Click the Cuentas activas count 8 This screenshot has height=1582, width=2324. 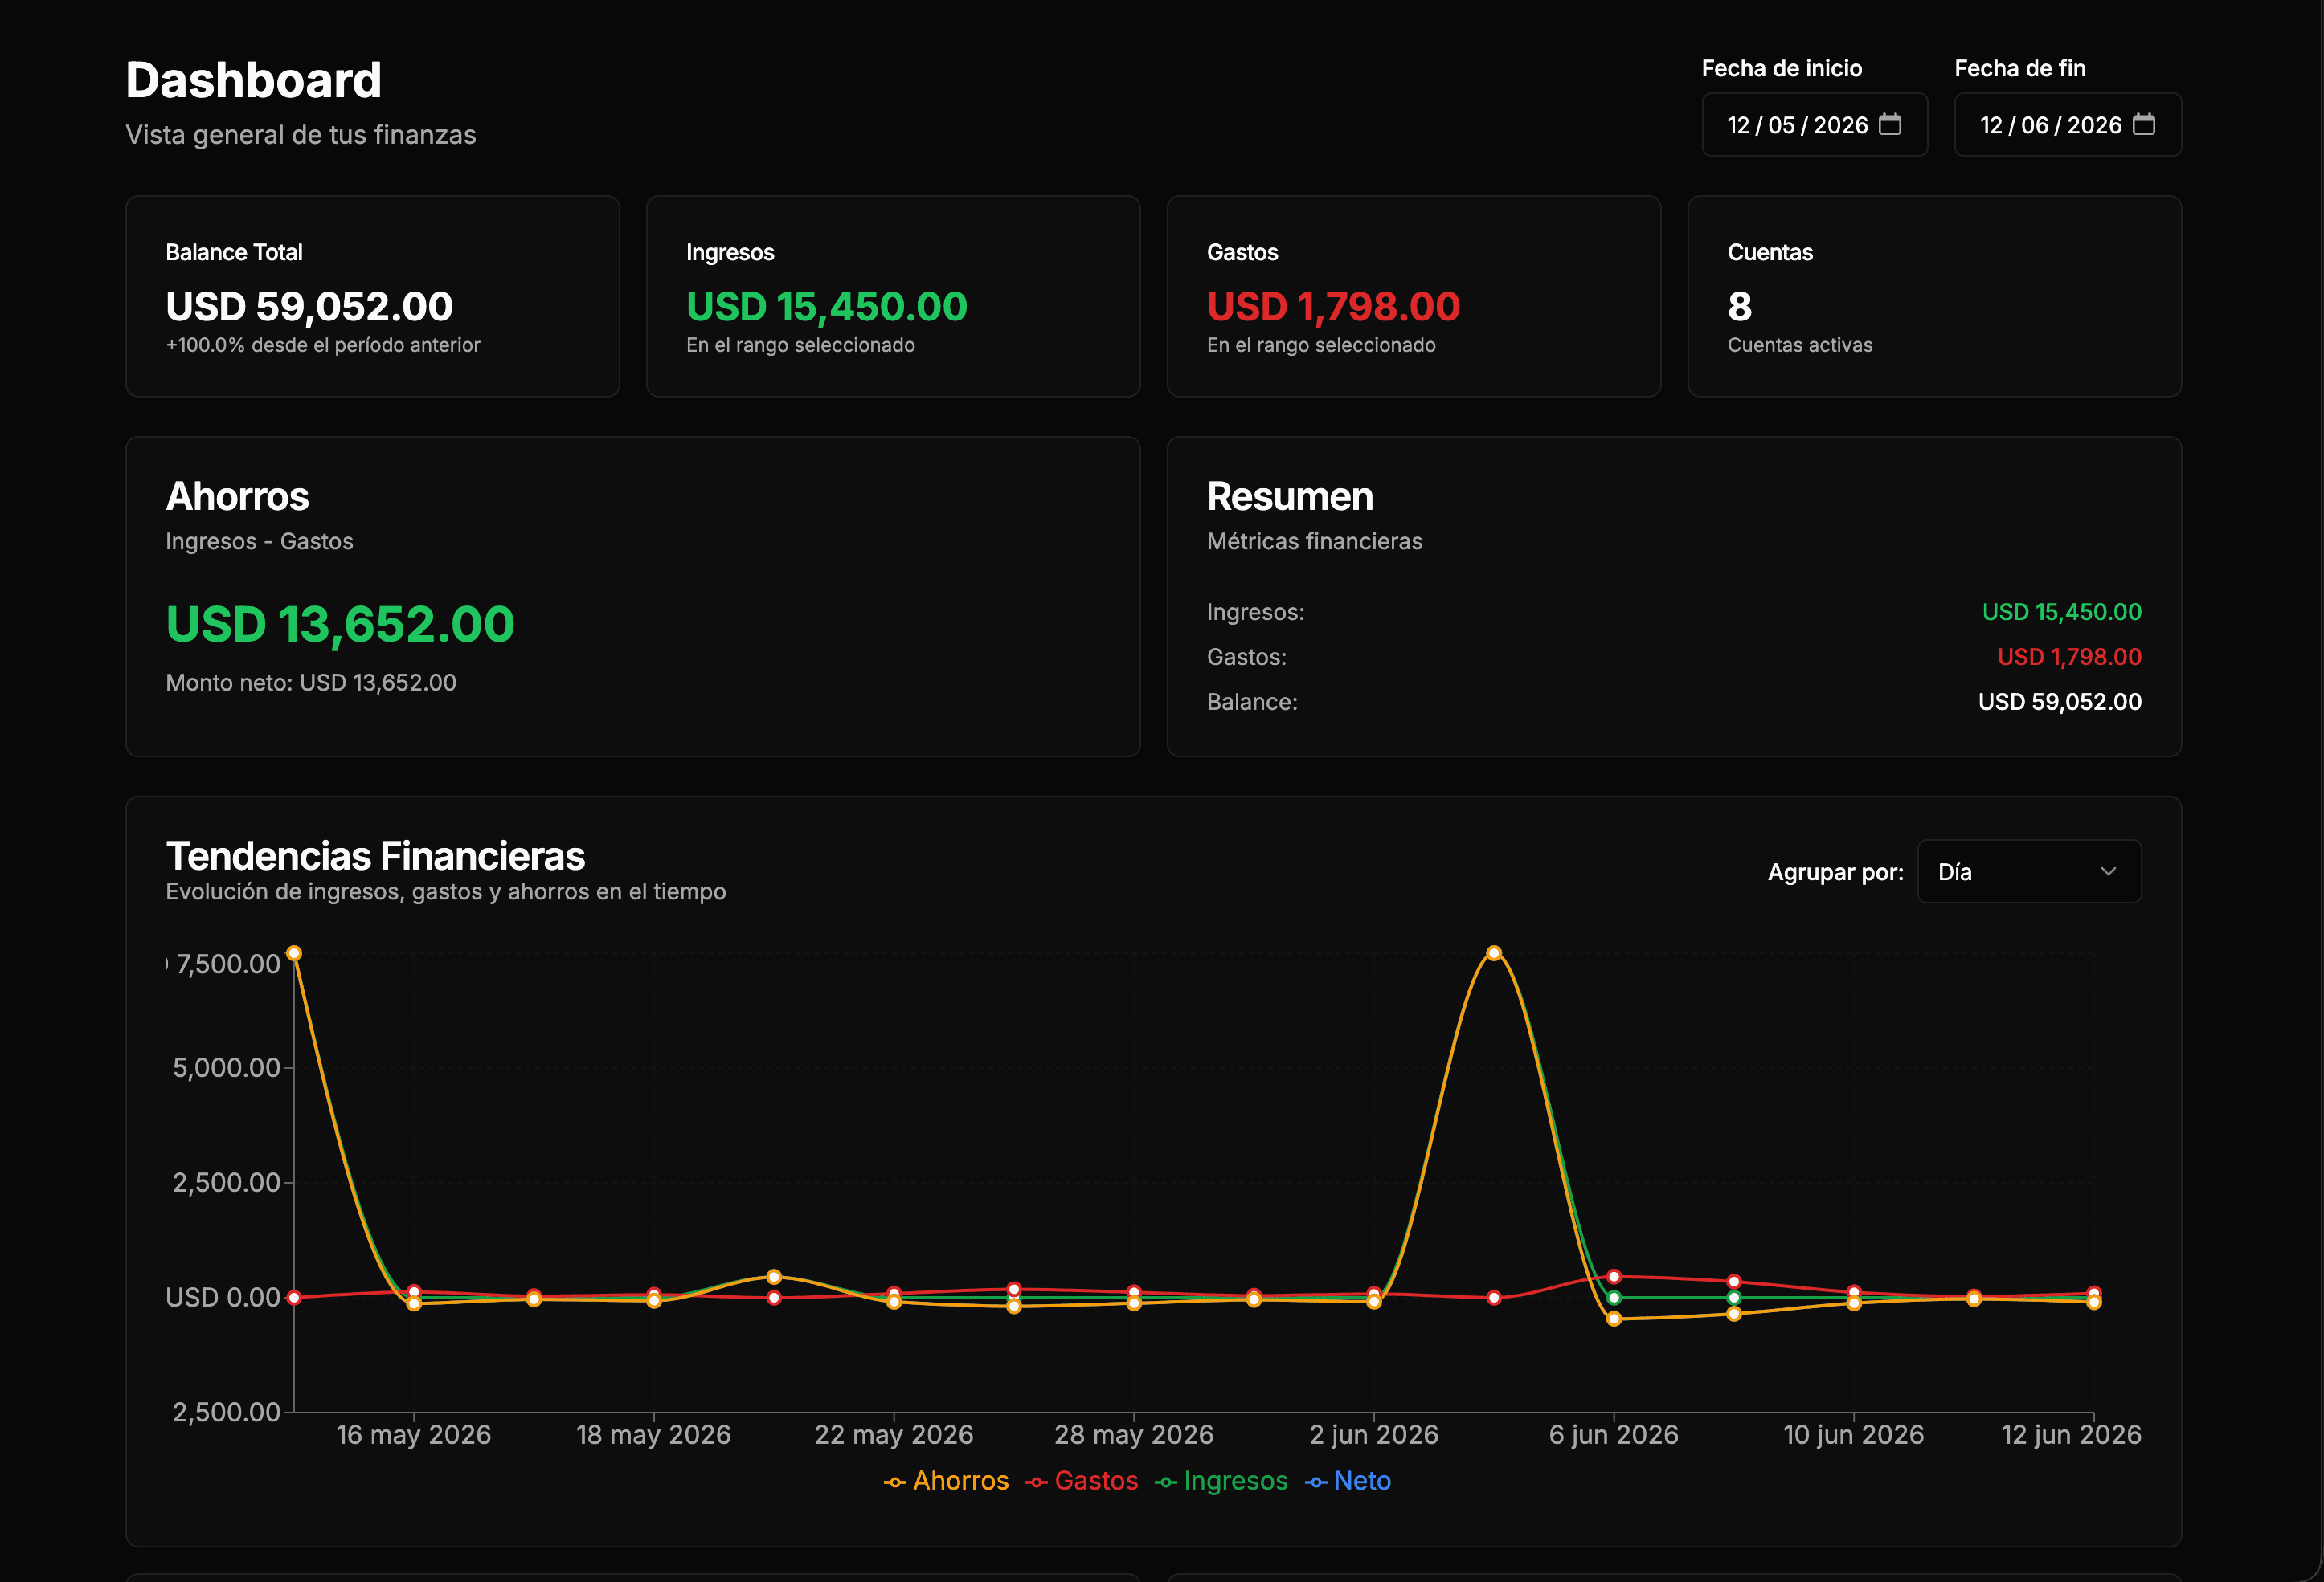click(x=1739, y=307)
